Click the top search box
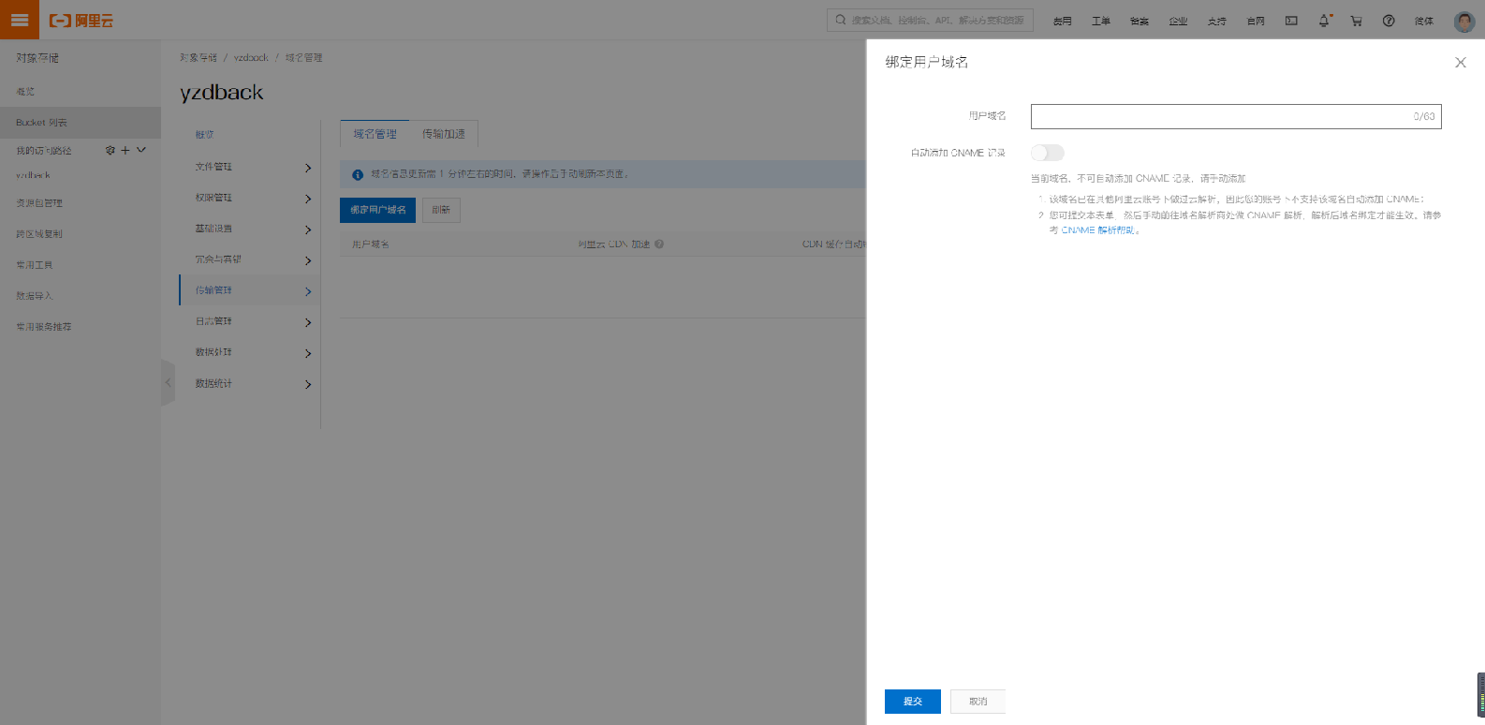Viewport: 1485px width, 725px height. [x=930, y=20]
